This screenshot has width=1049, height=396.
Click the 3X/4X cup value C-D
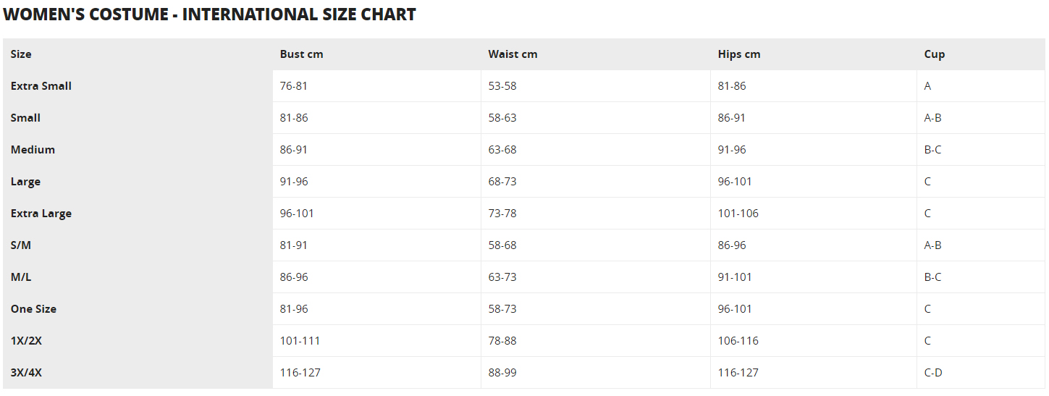(x=933, y=373)
